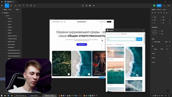Select the Arrow 3 layer
The height and width of the screenshot is (97, 172).
click(10, 19)
